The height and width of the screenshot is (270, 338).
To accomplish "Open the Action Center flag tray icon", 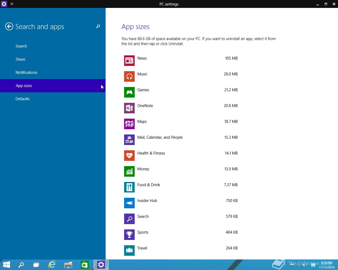I will coord(292,265).
